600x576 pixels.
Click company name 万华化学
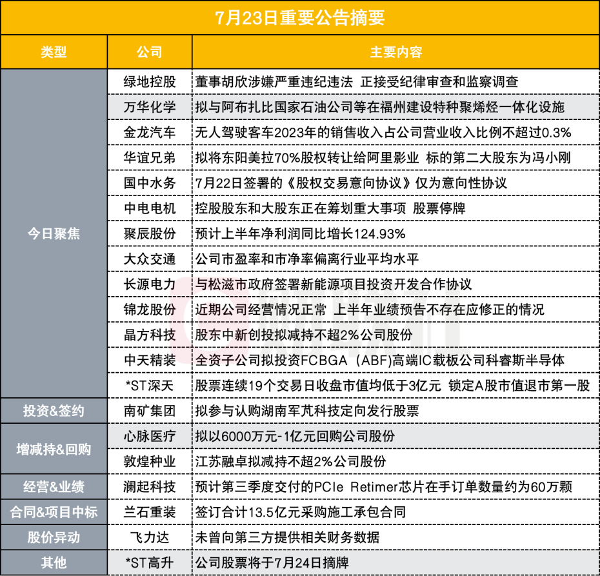coord(150,107)
